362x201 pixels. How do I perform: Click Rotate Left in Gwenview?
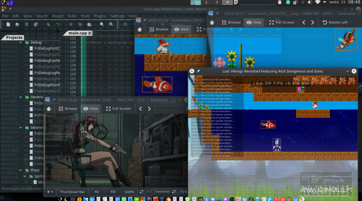335,23
